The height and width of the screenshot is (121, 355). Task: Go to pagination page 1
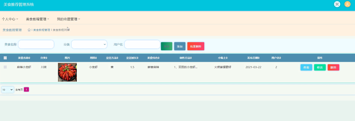[26, 89]
